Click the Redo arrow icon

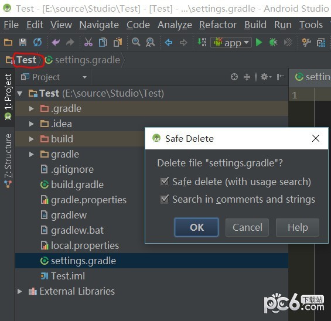[70, 42]
